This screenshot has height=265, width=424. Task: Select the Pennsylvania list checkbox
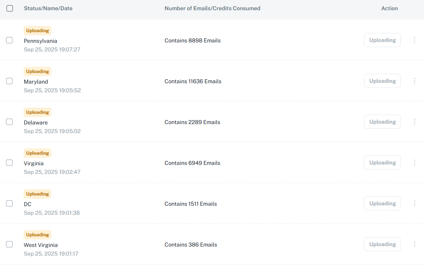click(9, 40)
